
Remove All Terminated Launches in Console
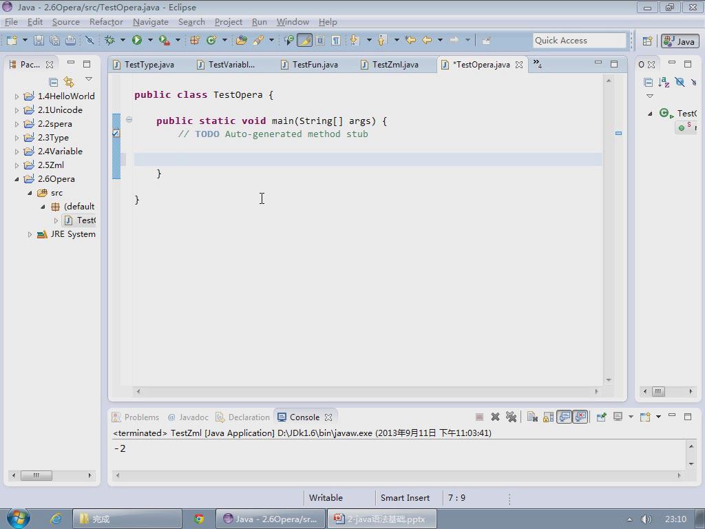click(x=511, y=417)
